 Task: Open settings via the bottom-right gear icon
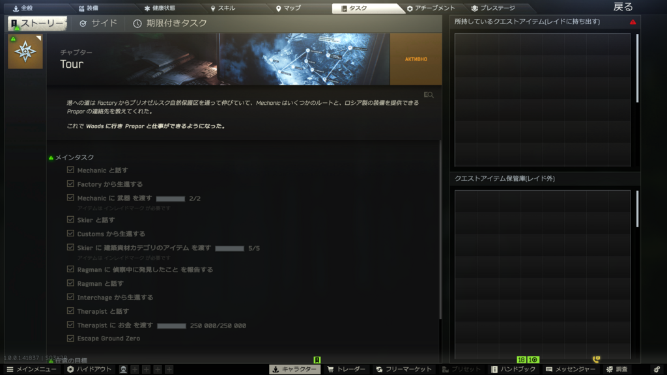click(657, 369)
